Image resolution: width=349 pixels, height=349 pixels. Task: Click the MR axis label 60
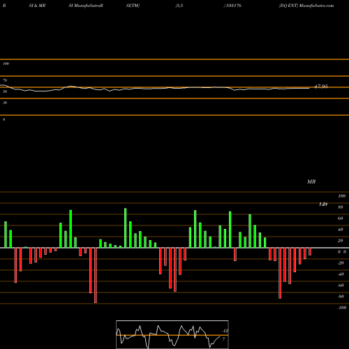click(341, 218)
